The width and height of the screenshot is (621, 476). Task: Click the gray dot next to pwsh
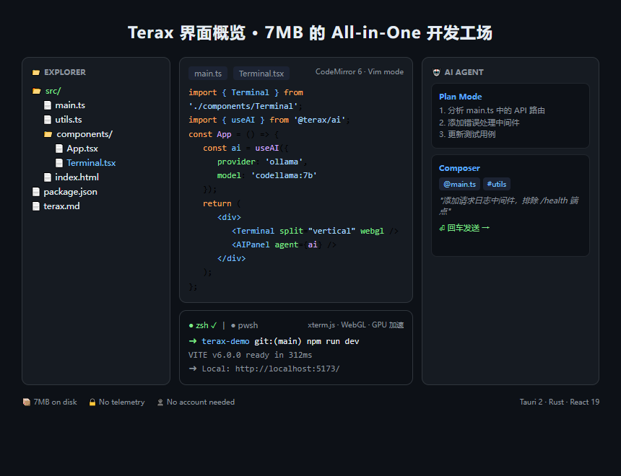pos(233,326)
